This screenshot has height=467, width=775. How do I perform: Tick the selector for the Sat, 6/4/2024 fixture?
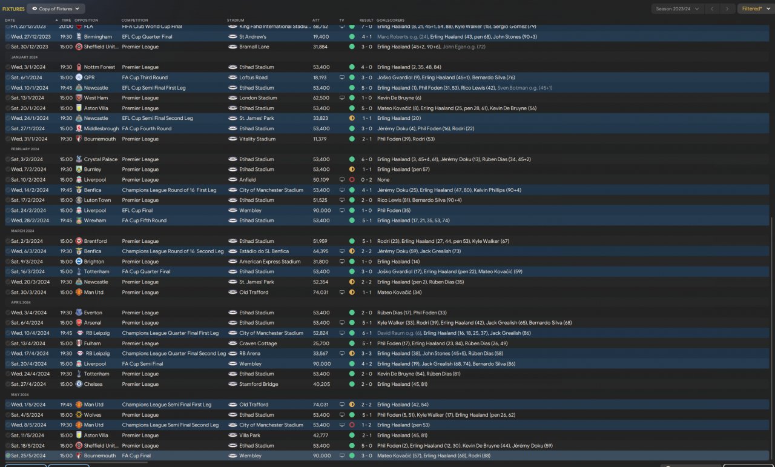coord(8,323)
